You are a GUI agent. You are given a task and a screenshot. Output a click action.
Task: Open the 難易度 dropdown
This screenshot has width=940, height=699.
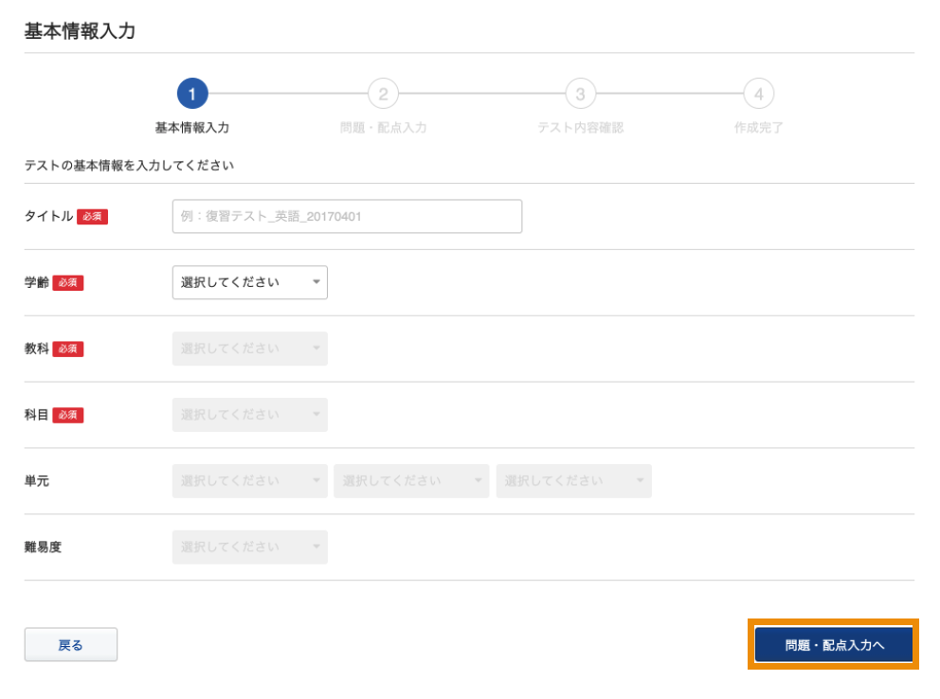250,547
